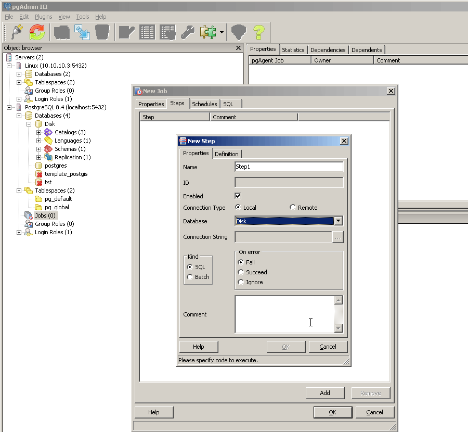
Task: Click the template_postgis disconnected database icon
Action: pyautogui.click(x=38, y=174)
